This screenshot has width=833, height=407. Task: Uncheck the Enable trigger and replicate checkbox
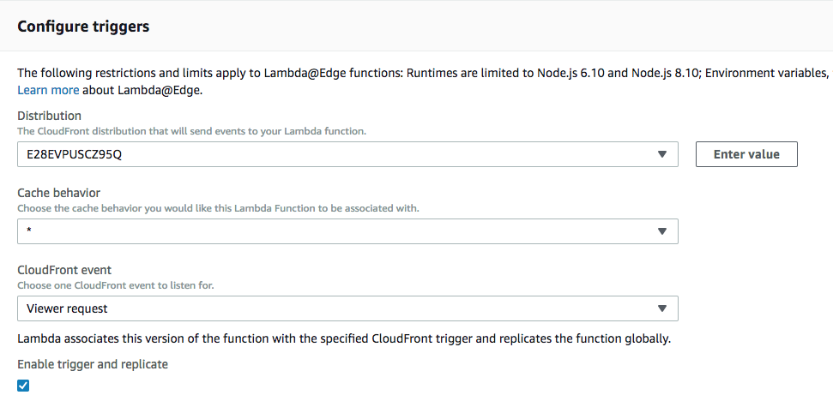click(23, 386)
